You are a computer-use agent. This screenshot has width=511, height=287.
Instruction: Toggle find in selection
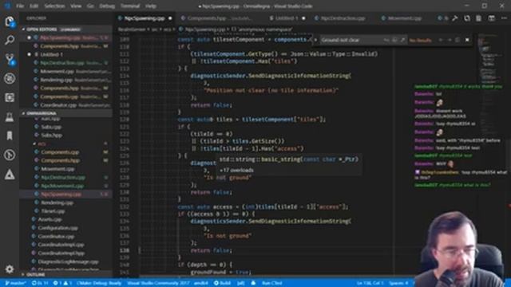(458, 40)
